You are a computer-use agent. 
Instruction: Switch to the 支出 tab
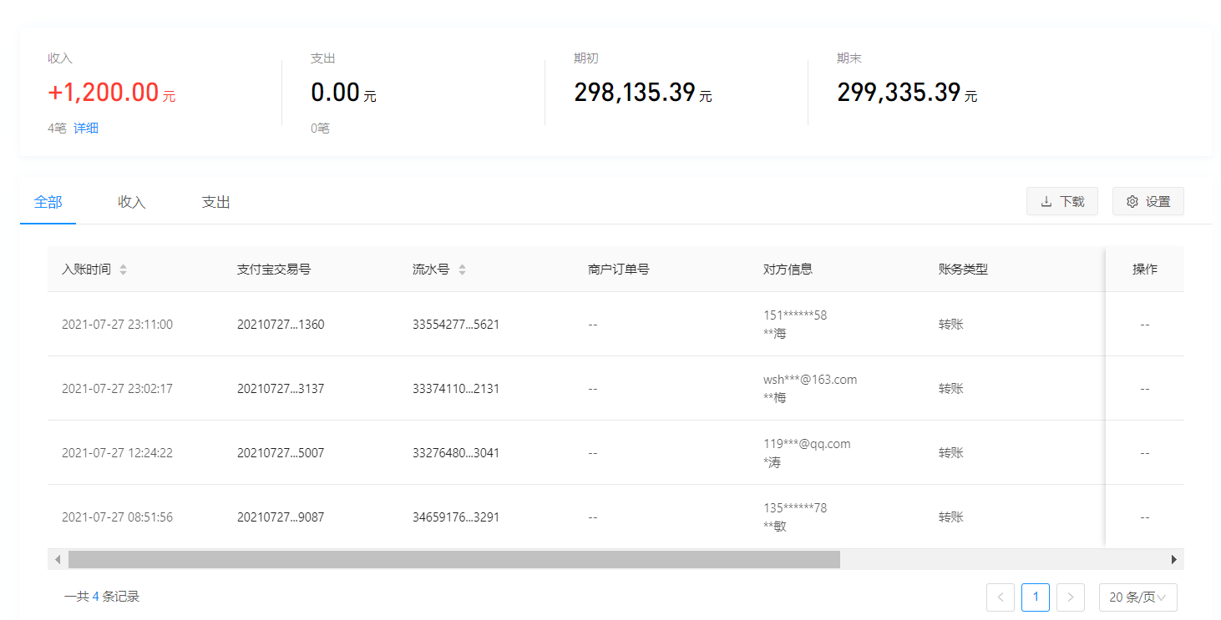click(x=215, y=202)
